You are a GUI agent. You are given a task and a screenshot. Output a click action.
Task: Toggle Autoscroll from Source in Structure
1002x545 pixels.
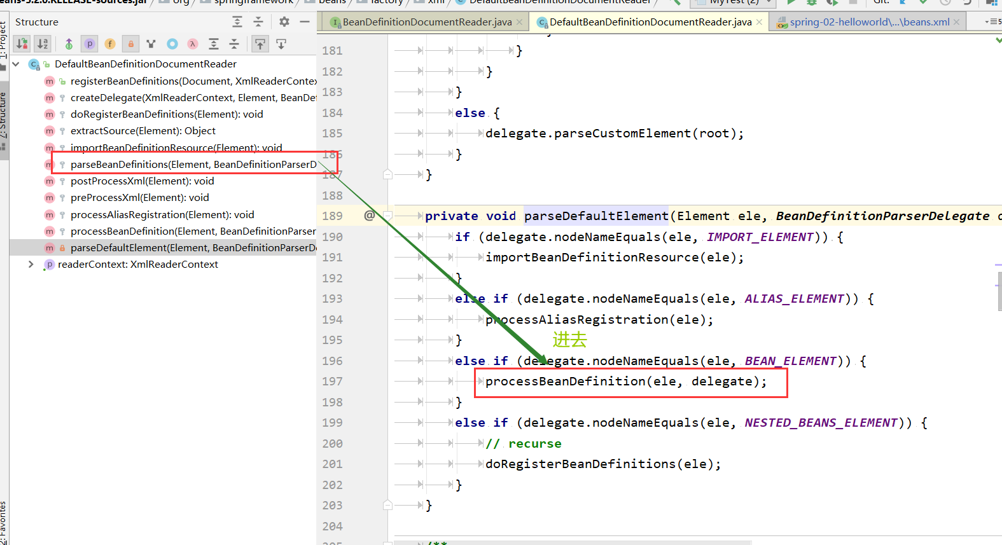pyautogui.click(x=281, y=44)
